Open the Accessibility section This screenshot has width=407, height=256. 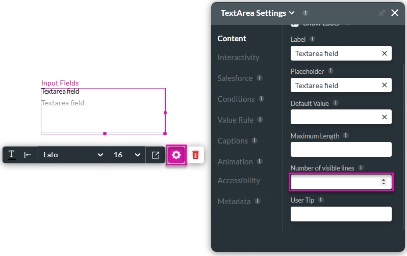[x=239, y=181]
